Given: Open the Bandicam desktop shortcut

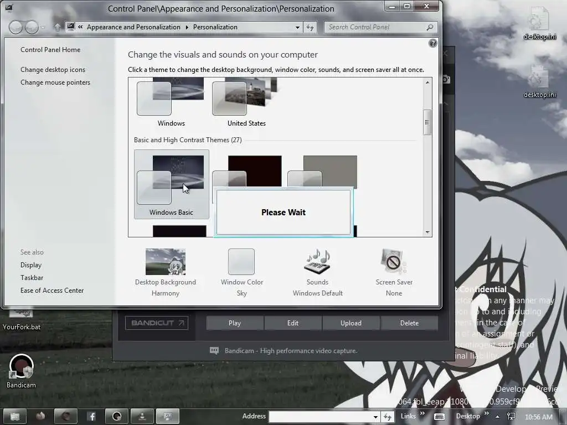Looking at the screenshot, I should (22, 371).
